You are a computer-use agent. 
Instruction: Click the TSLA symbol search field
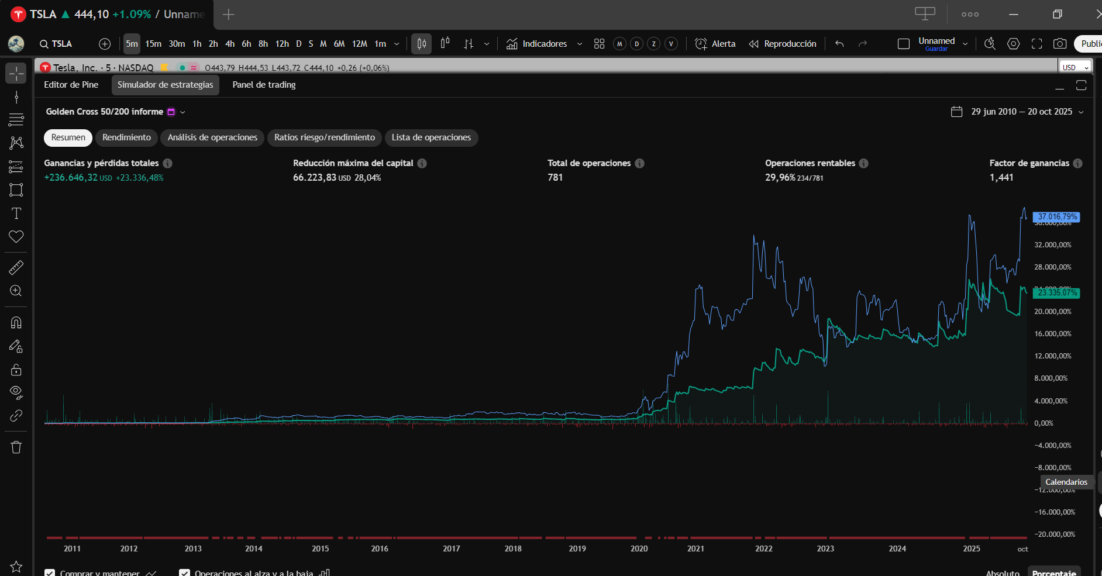[x=56, y=44]
